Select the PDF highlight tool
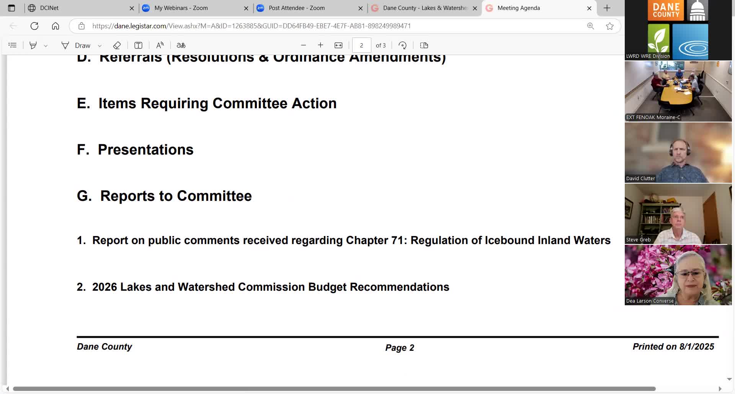 click(33, 45)
